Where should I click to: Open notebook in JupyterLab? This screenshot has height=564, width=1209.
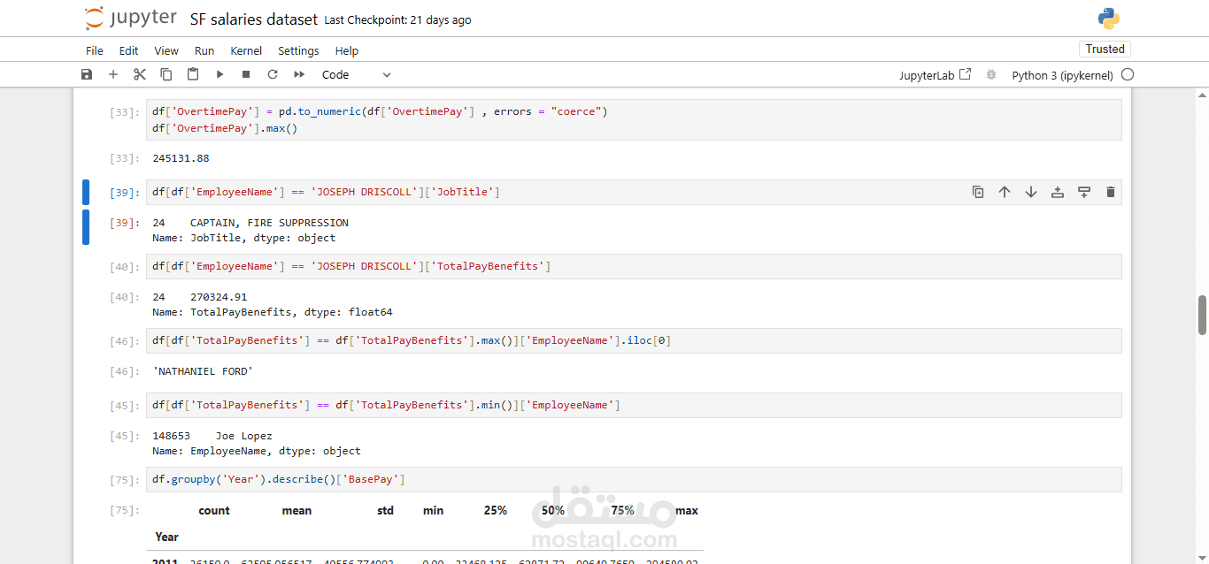(935, 75)
